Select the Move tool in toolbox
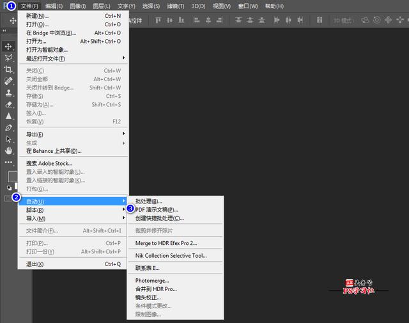This screenshot has height=323, width=409. click(8, 47)
